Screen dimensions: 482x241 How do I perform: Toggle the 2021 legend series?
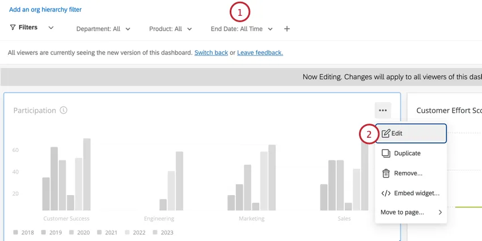106,232
